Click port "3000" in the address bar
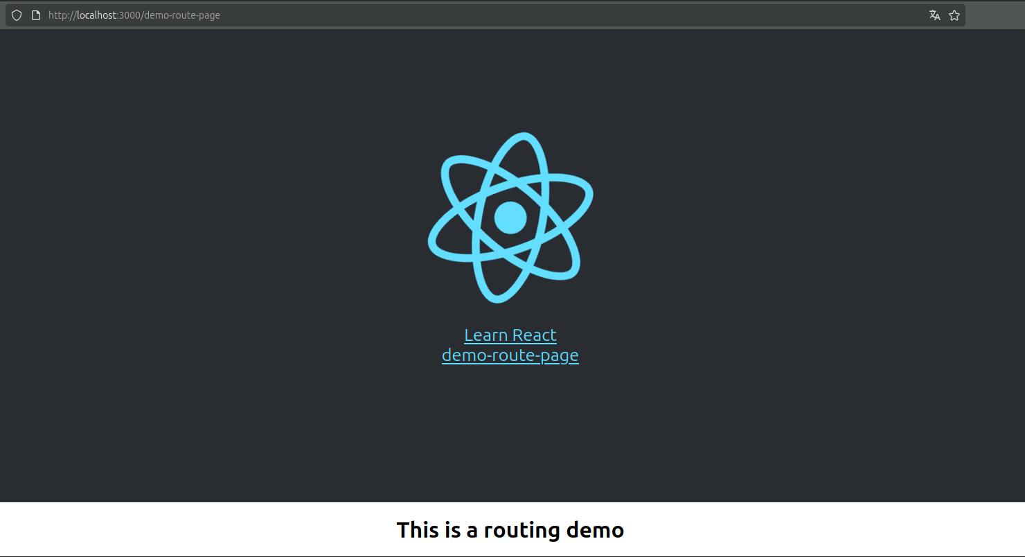The height and width of the screenshot is (557, 1025). point(130,15)
